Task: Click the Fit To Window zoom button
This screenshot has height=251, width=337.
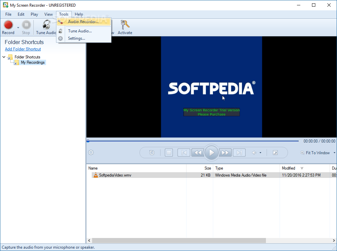Action: [x=315, y=153]
